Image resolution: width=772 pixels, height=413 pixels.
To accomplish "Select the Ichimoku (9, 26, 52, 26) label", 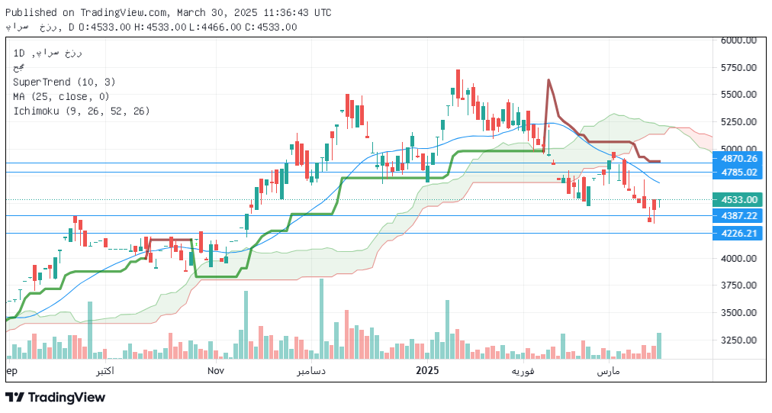I will tap(81, 111).
